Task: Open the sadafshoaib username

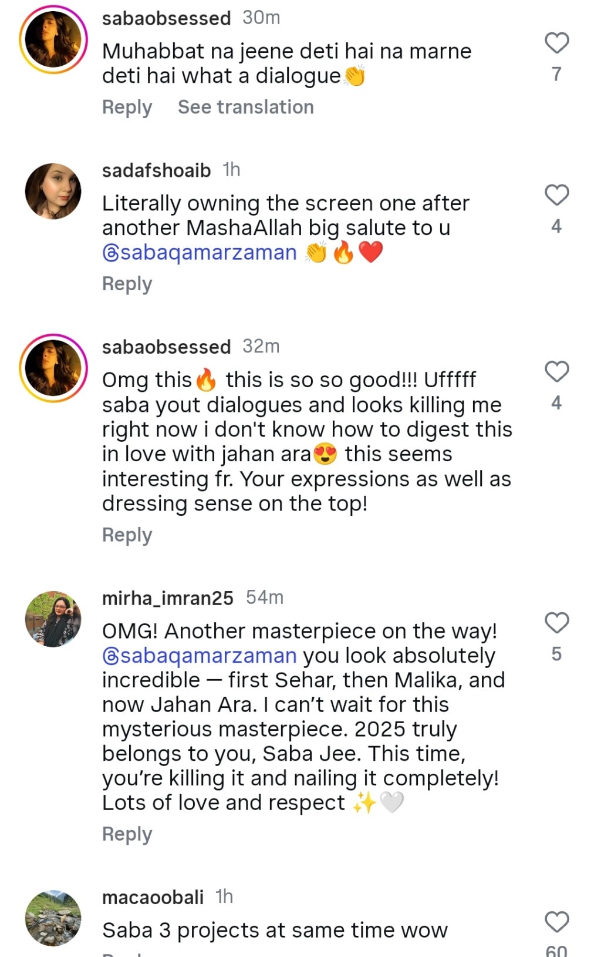Action: tap(156, 170)
